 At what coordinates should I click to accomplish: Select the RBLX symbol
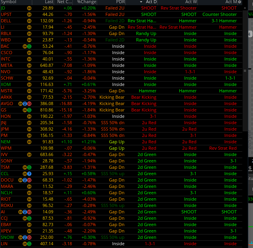coord(6,33)
